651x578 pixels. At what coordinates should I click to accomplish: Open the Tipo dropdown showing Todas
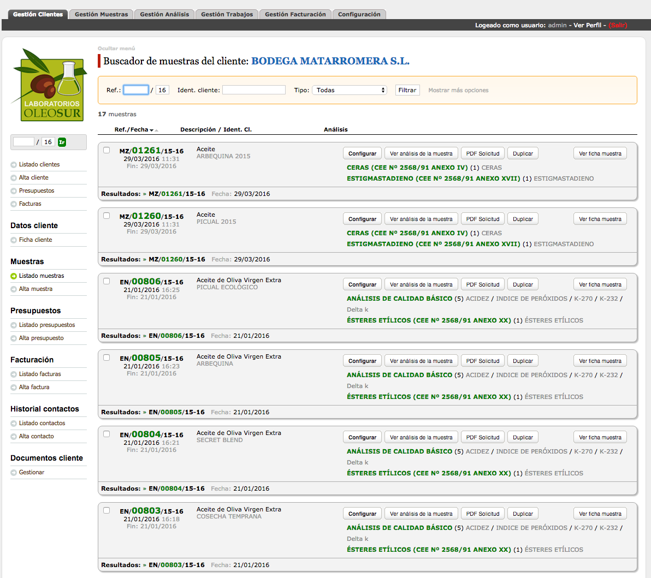click(350, 90)
